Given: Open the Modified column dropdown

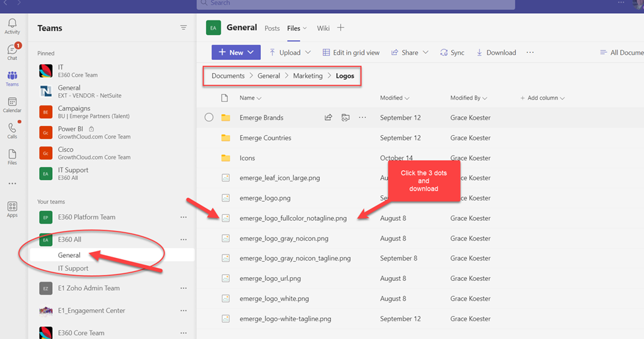Looking at the screenshot, I should click(x=394, y=98).
